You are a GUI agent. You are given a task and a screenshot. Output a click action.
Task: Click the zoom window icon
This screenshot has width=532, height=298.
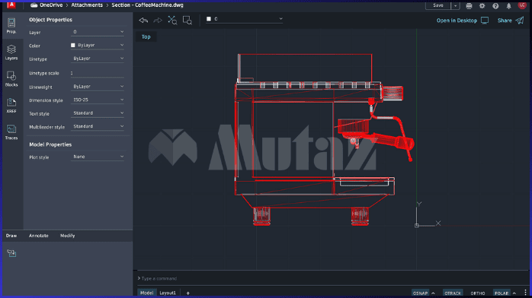tap(187, 21)
